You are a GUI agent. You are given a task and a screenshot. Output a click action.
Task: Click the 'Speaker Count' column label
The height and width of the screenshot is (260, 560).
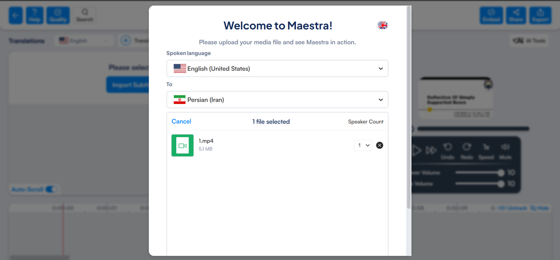366,121
